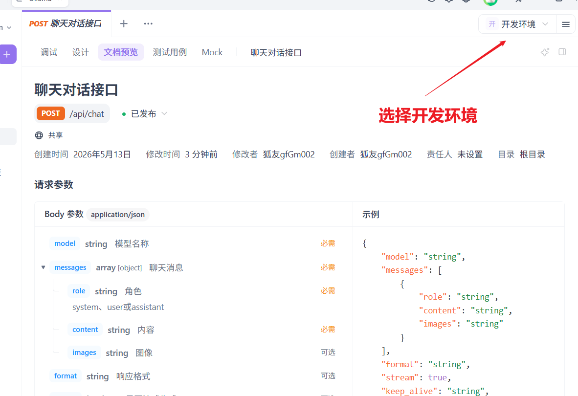The height and width of the screenshot is (396, 578).
Task: Click the 共享 share link
Action: [x=55, y=135]
